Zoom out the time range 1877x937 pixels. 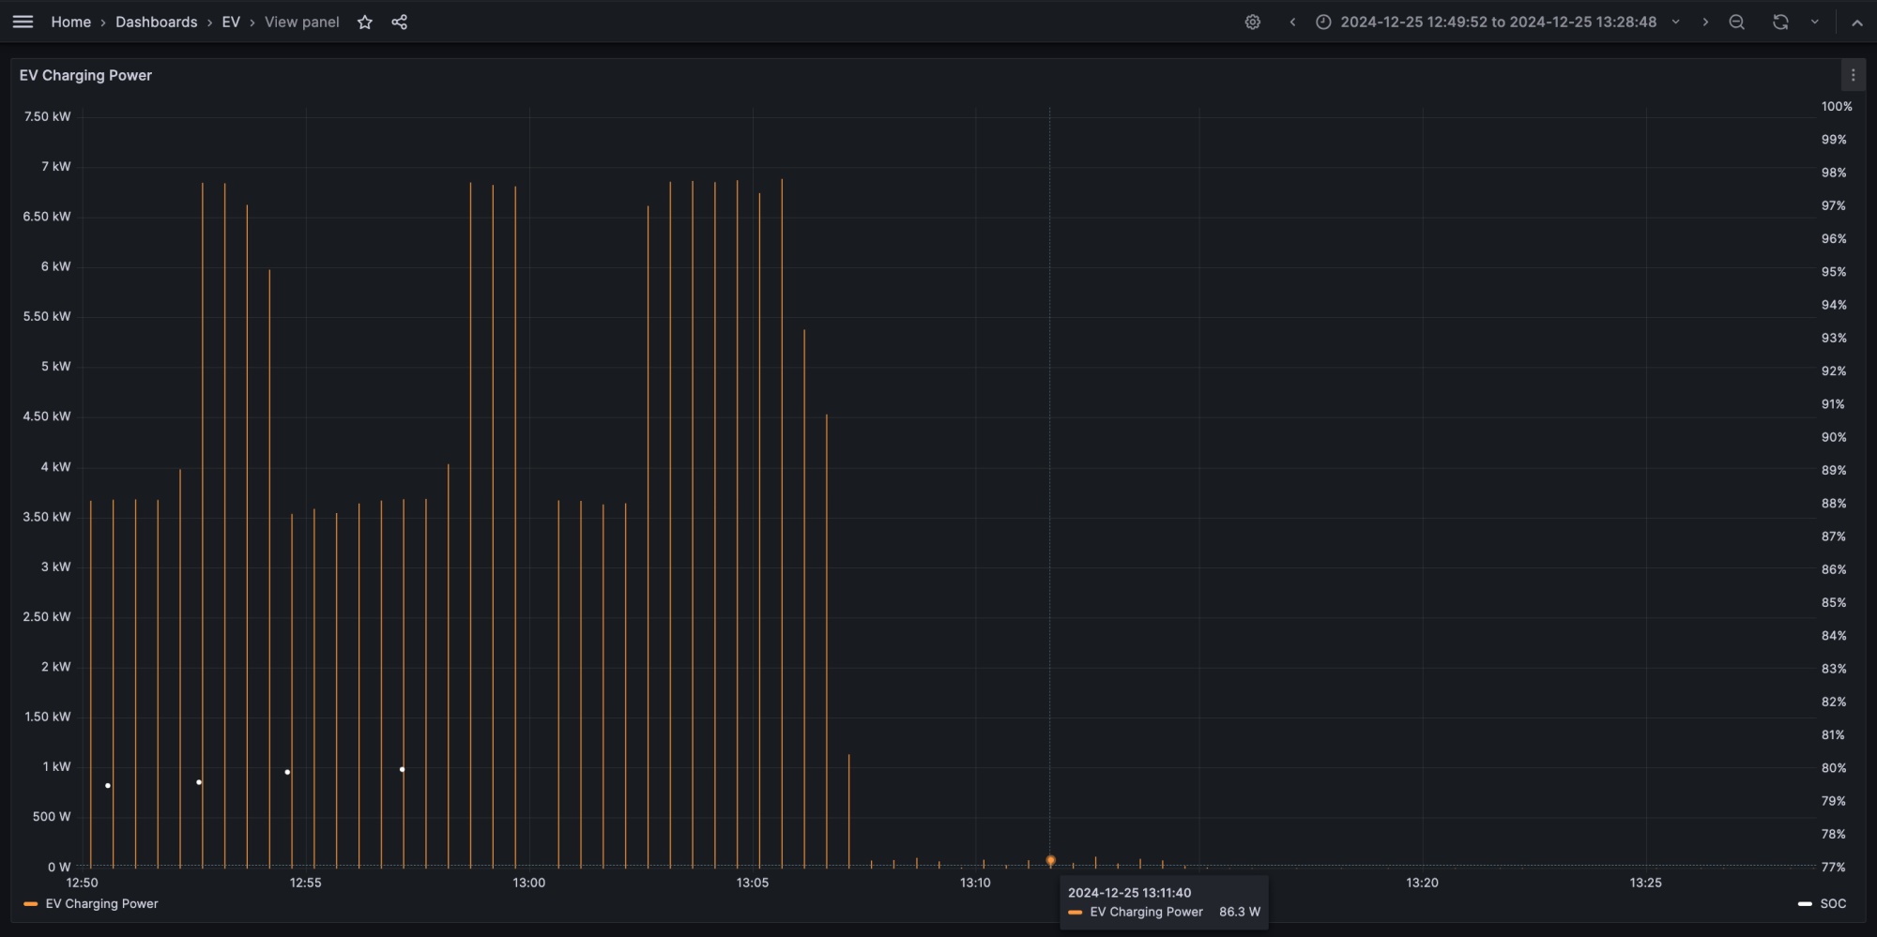(1737, 22)
